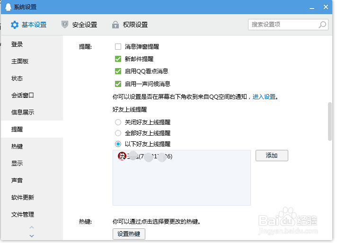Select 关闭好友上线提醒 radio option

point(118,122)
